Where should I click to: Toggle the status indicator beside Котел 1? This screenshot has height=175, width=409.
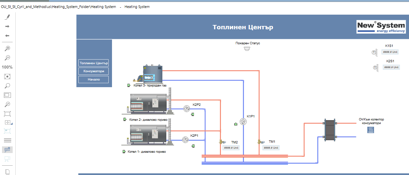[124, 152]
